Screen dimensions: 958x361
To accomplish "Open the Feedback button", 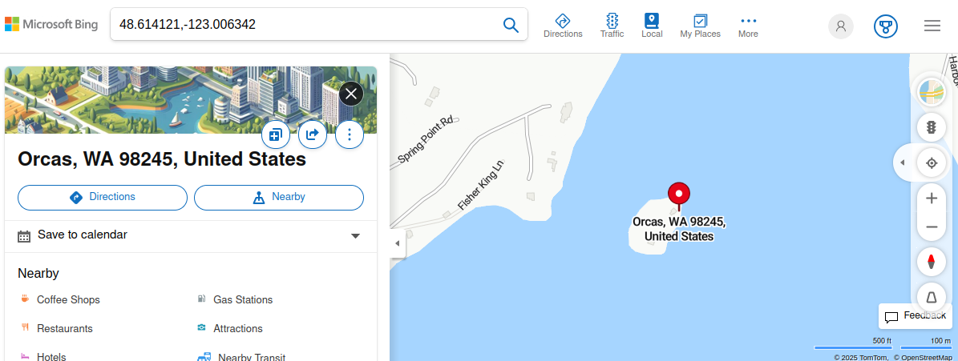I will (x=916, y=316).
